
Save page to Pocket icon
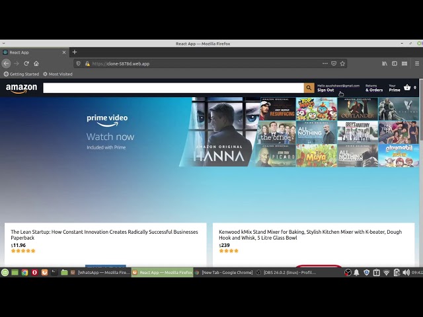click(334, 63)
